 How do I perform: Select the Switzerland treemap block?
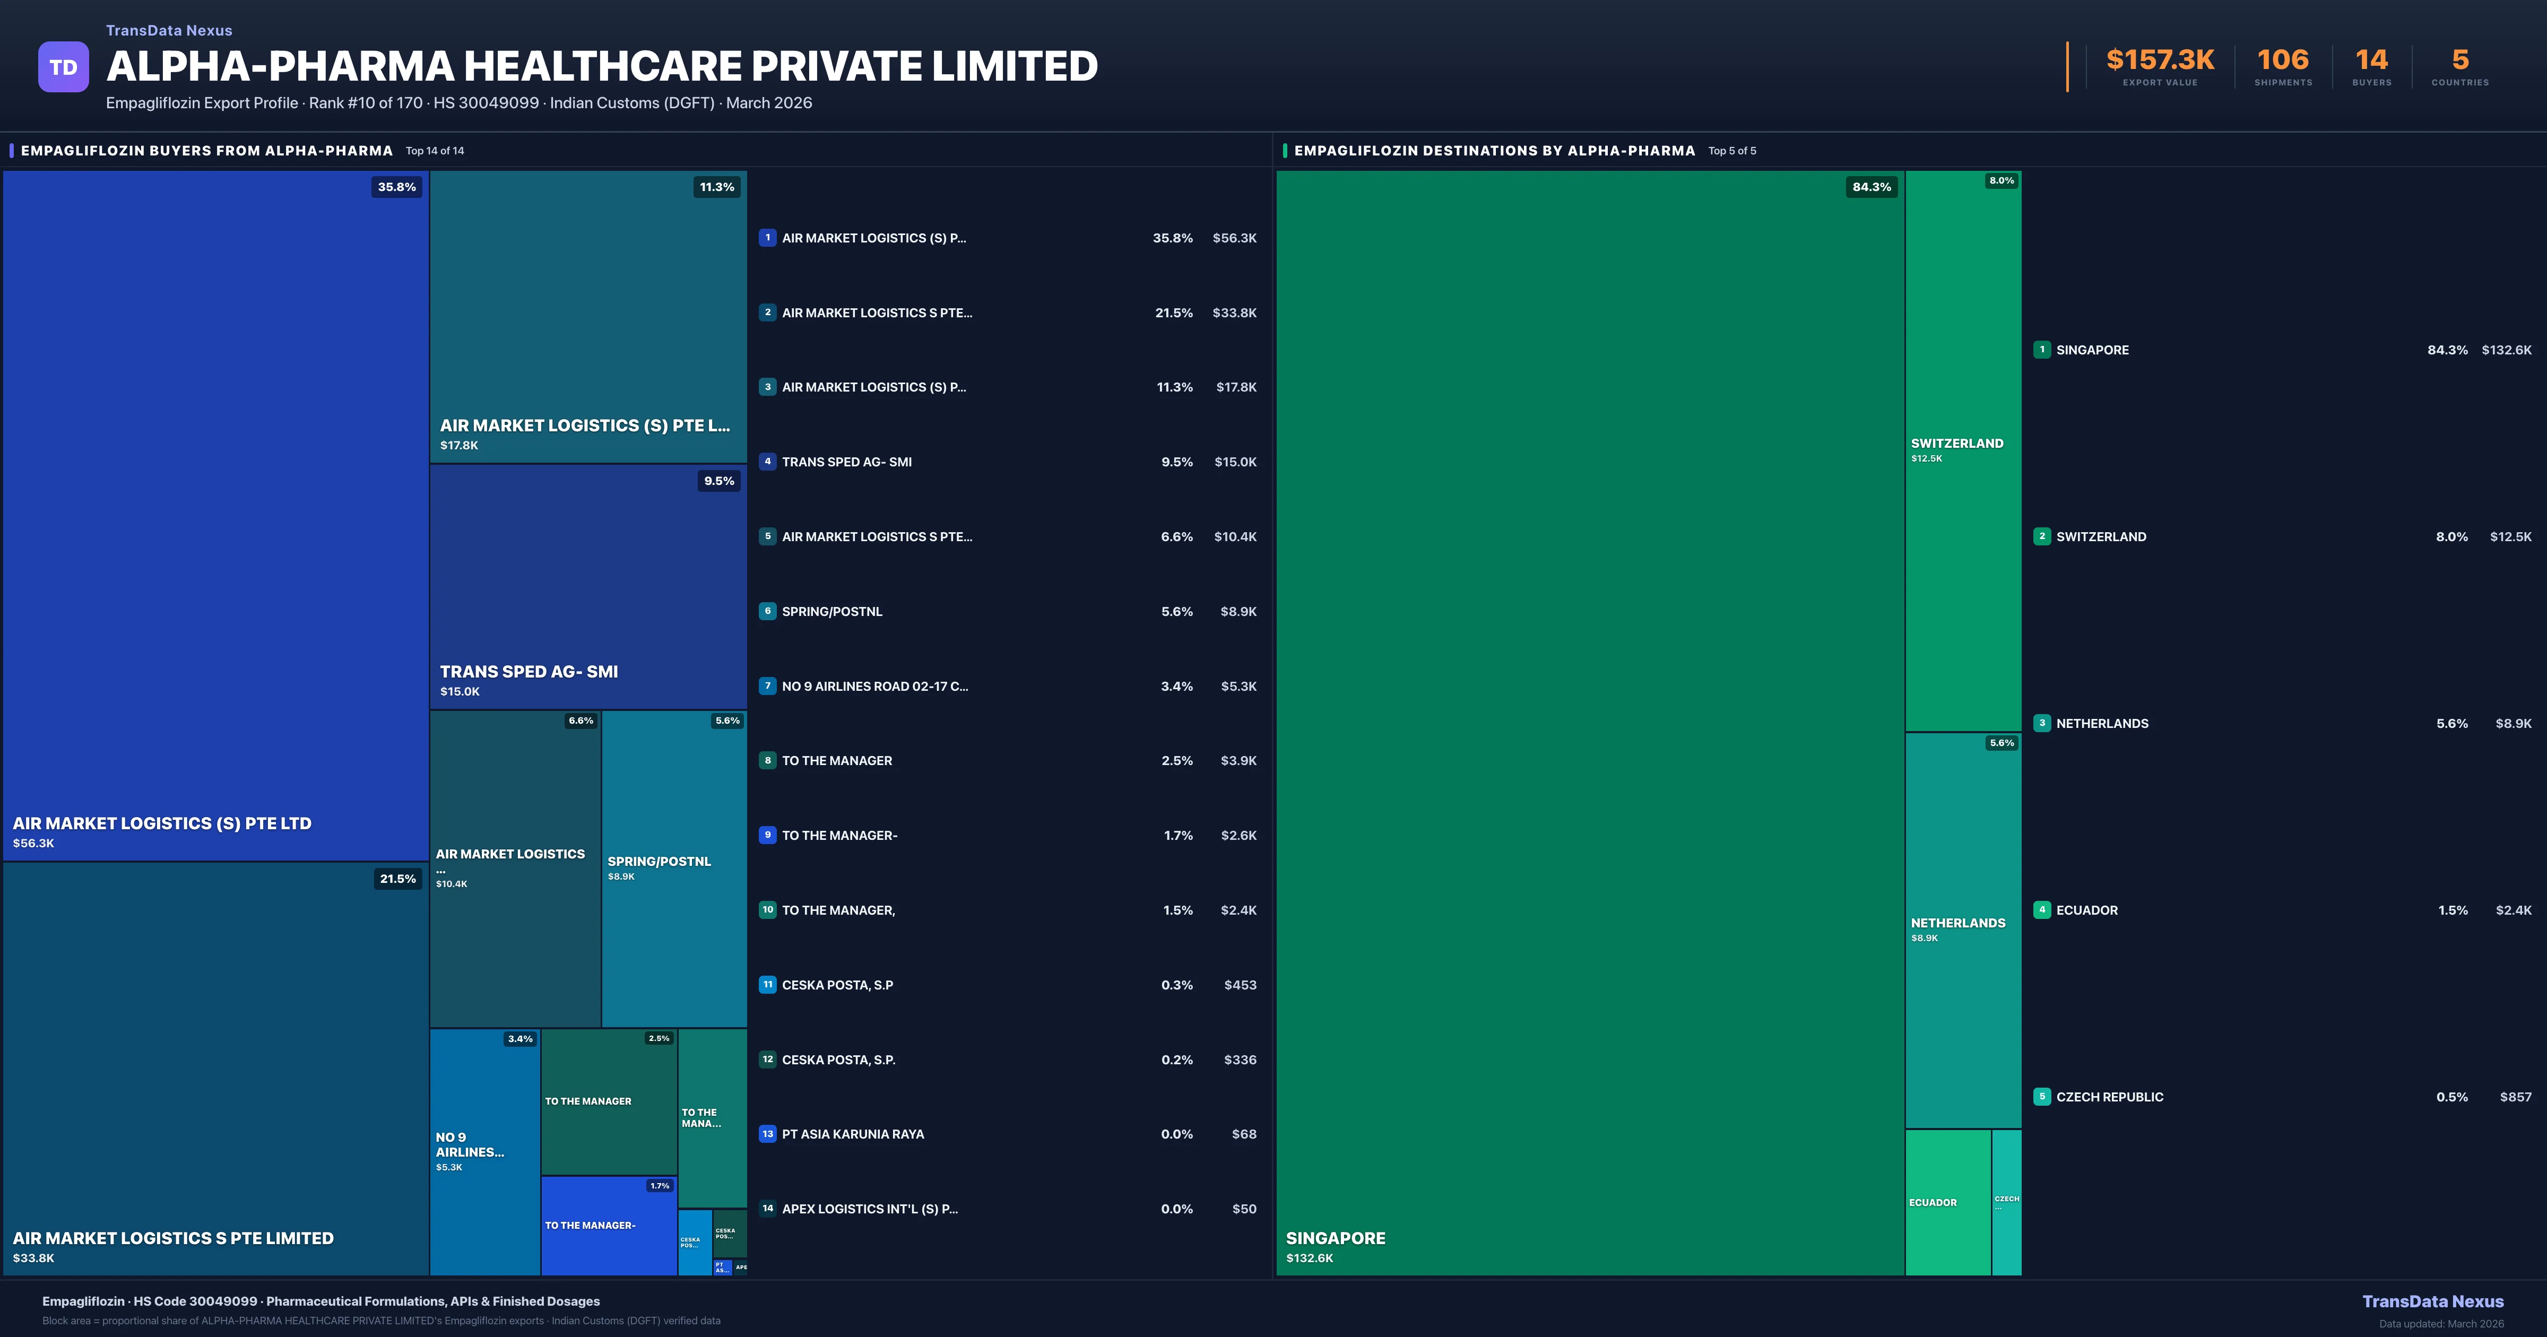[x=1963, y=450]
